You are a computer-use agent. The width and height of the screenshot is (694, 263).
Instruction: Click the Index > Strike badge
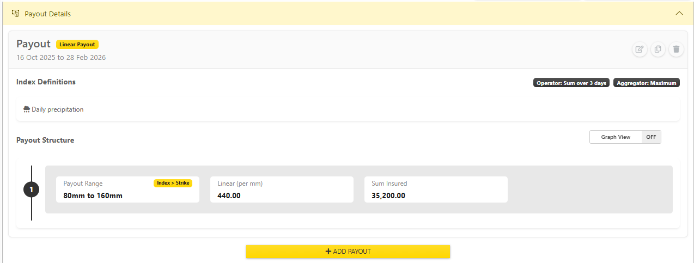(173, 183)
